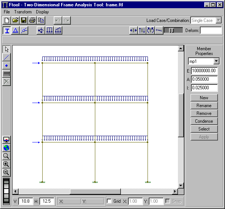Click the E modulus input field
Viewport: 225px width, 209px height.
click(204, 71)
